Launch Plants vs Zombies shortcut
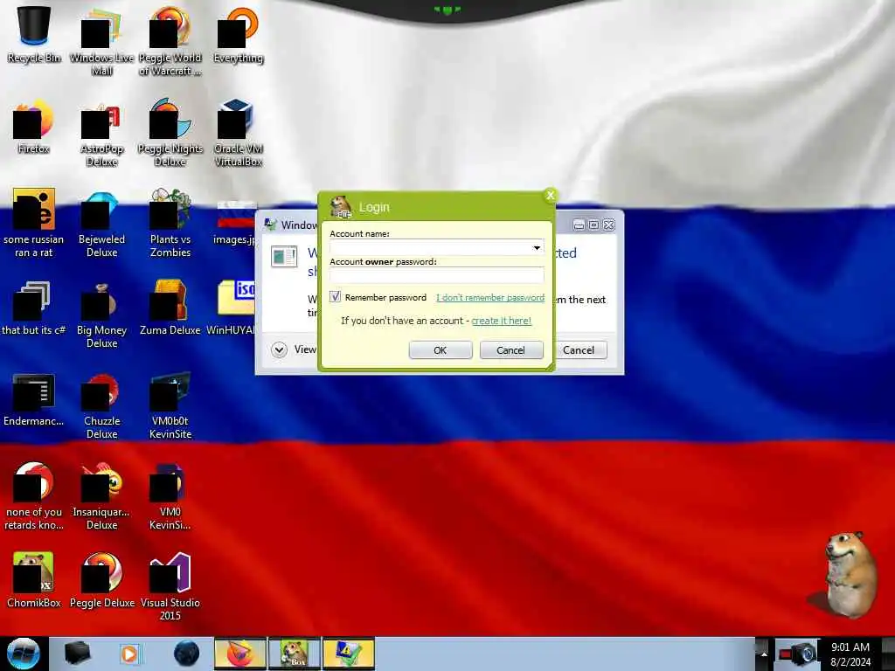The height and width of the screenshot is (671, 895). click(170, 223)
